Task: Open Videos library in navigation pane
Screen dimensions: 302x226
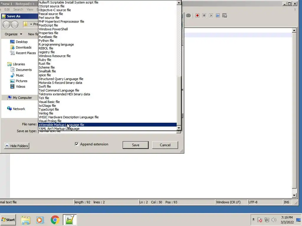Action: pos(20,86)
